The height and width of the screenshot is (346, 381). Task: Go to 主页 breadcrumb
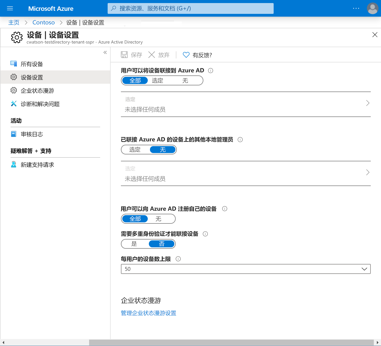point(14,22)
